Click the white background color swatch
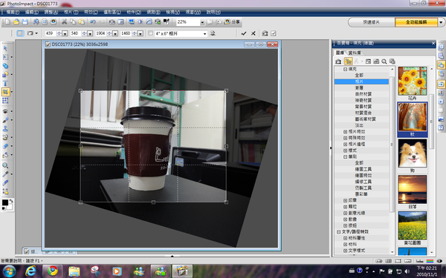 pyautogui.click(x=10, y=207)
